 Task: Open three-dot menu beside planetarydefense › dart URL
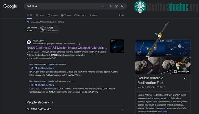coord(69,65)
